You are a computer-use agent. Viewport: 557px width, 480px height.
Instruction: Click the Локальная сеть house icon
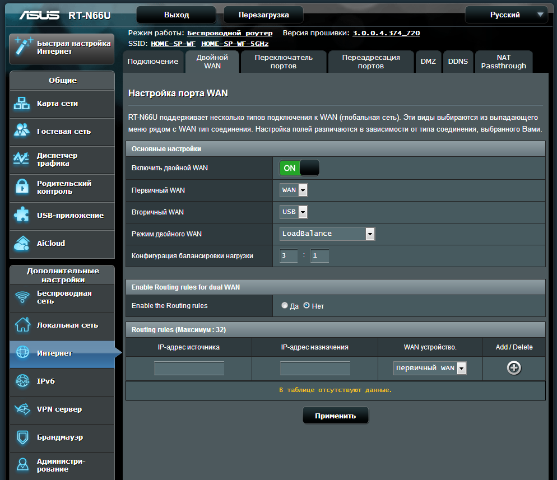point(23,324)
